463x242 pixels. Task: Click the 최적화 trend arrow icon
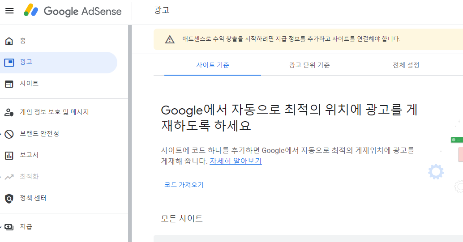(9, 177)
